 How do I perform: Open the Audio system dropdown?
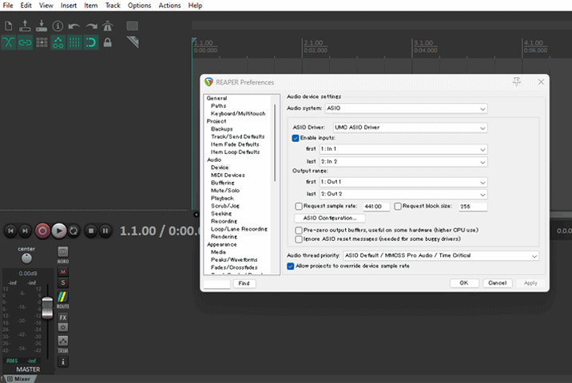click(407, 109)
